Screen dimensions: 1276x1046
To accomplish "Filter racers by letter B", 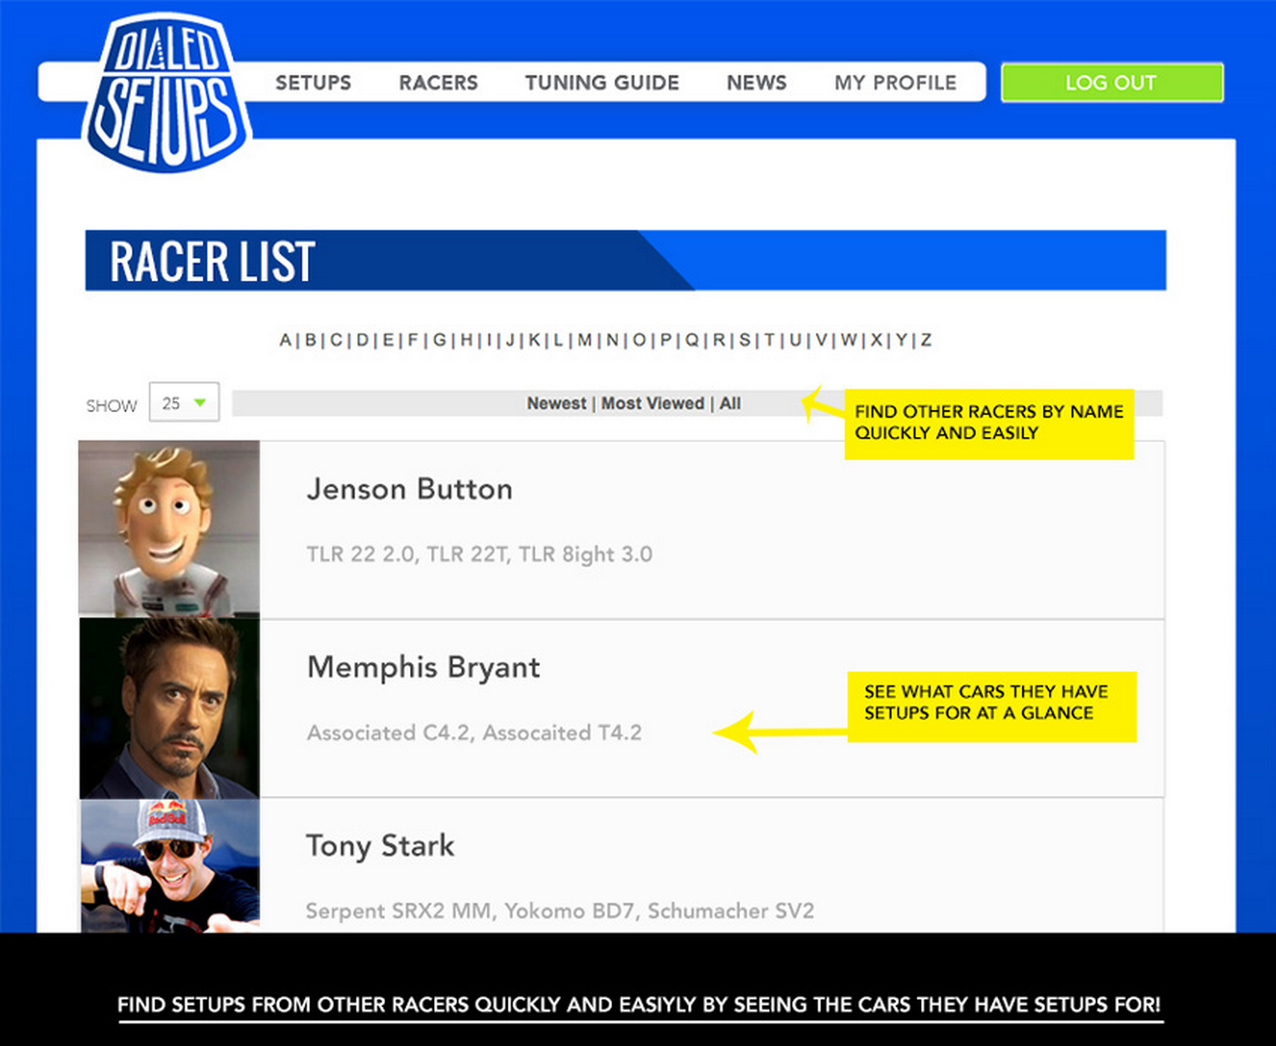I will click(x=311, y=340).
